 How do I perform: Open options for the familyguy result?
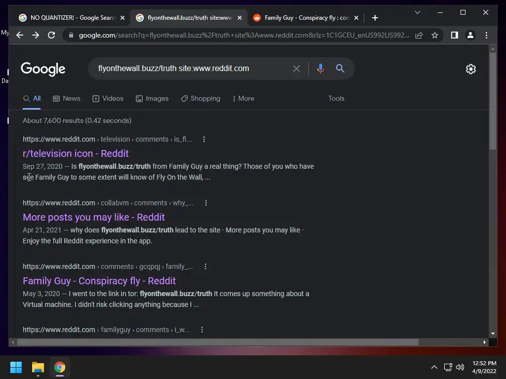(x=202, y=330)
